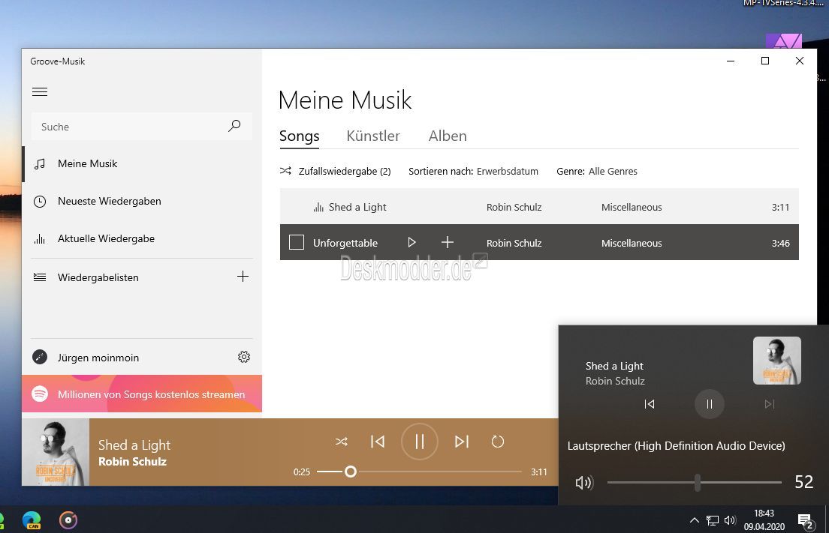Open Meine Musik in the sidebar
The height and width of the screenshot is (533, 829).
[142, 163]
